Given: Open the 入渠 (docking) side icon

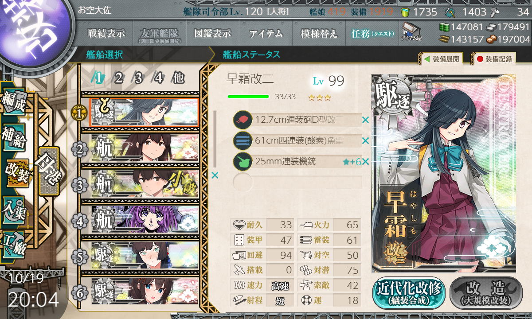Looking at the screenshot, I should (x=13, y=208).
